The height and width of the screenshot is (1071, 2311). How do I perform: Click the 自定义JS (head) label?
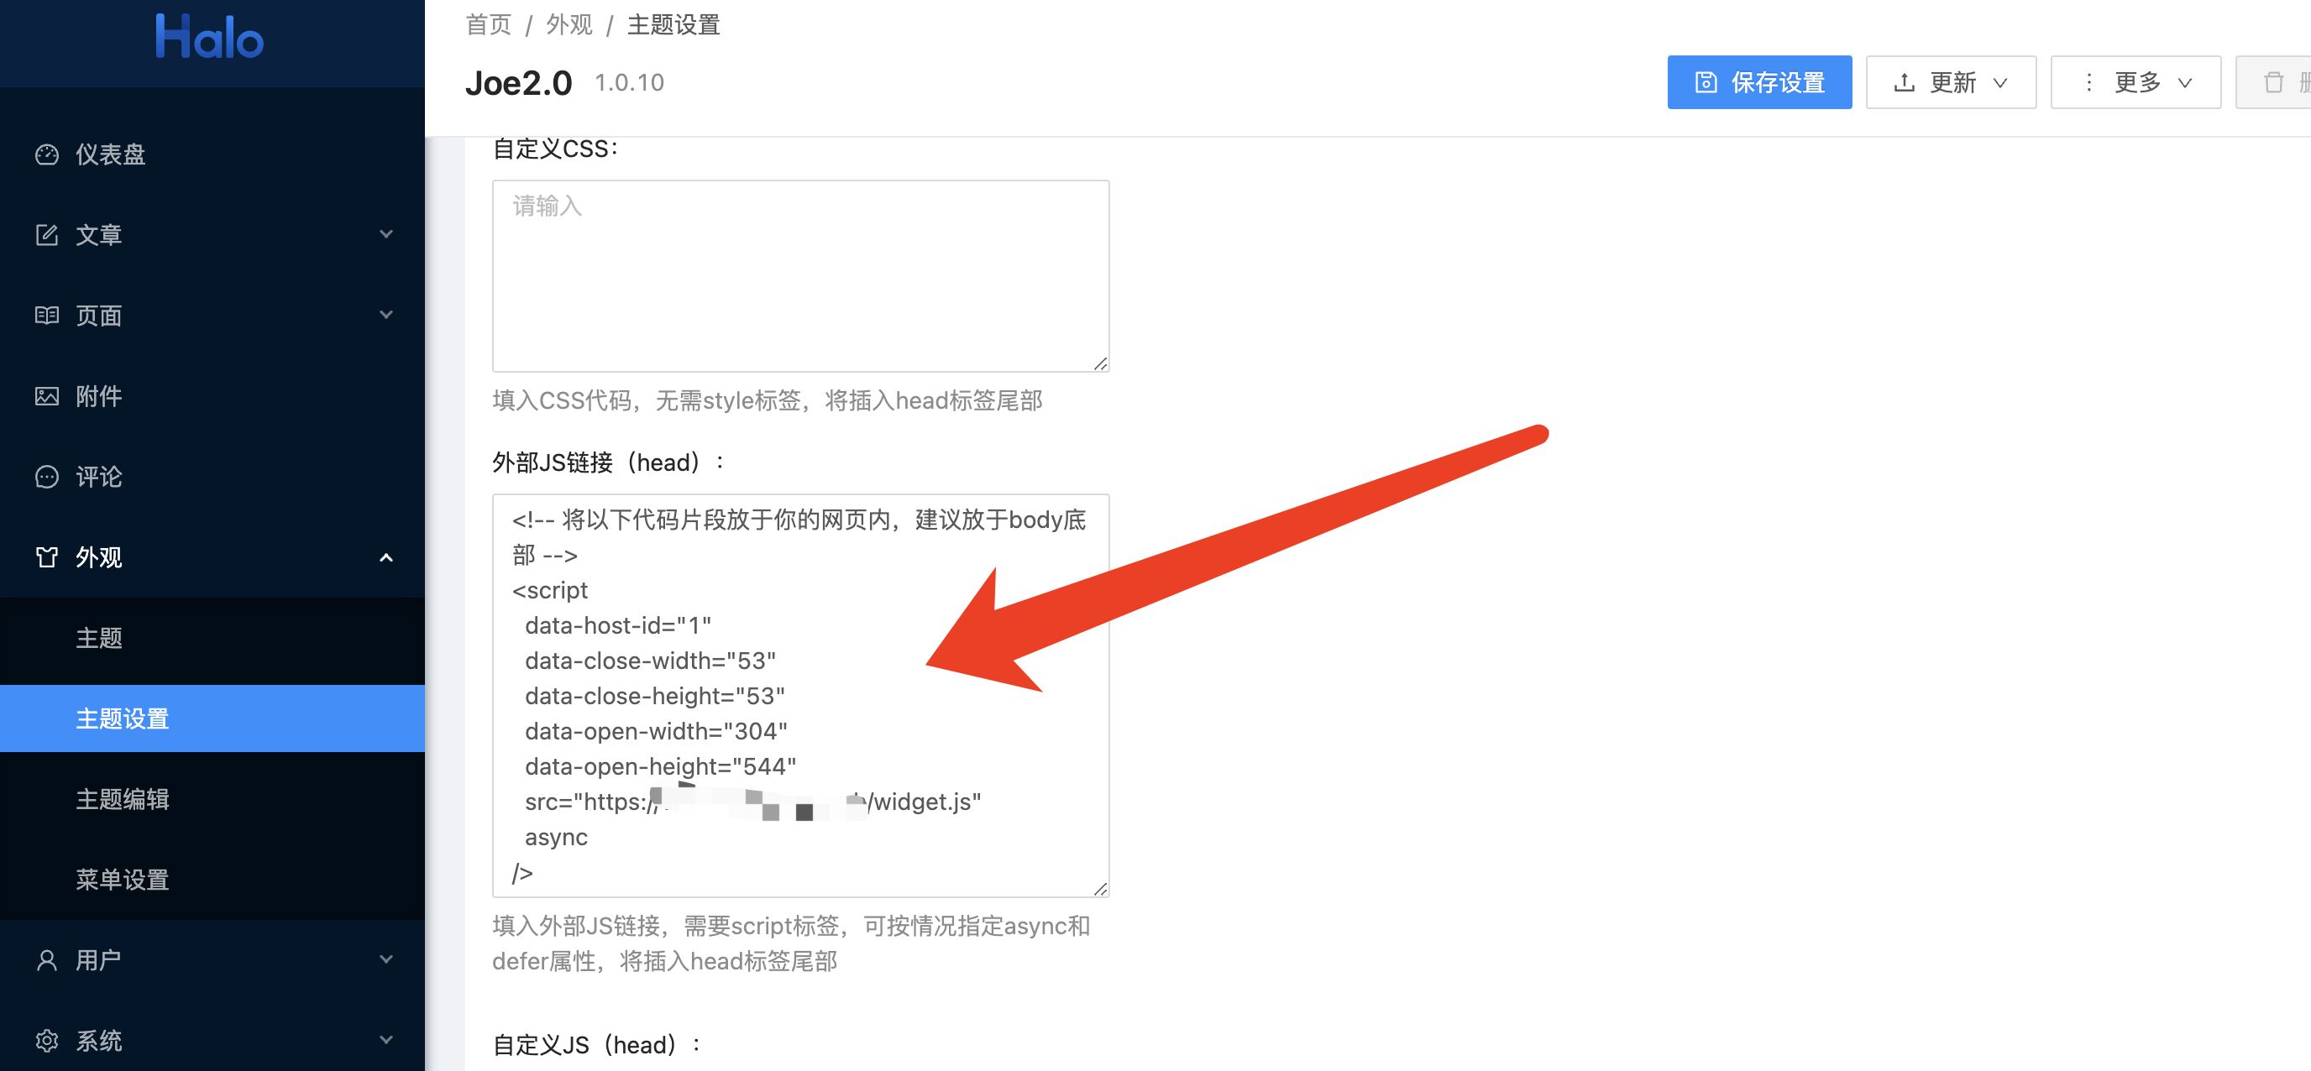[598, 1045]
